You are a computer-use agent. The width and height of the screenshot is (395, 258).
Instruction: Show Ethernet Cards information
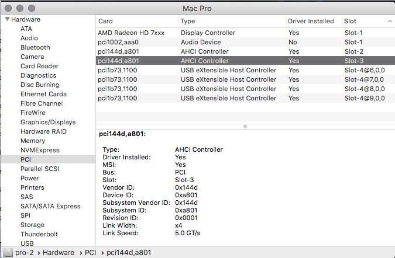43,94
